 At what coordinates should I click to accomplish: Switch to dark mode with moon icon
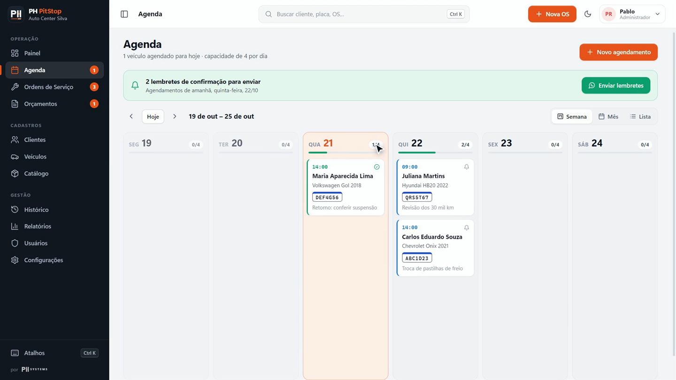click(588, 14)
